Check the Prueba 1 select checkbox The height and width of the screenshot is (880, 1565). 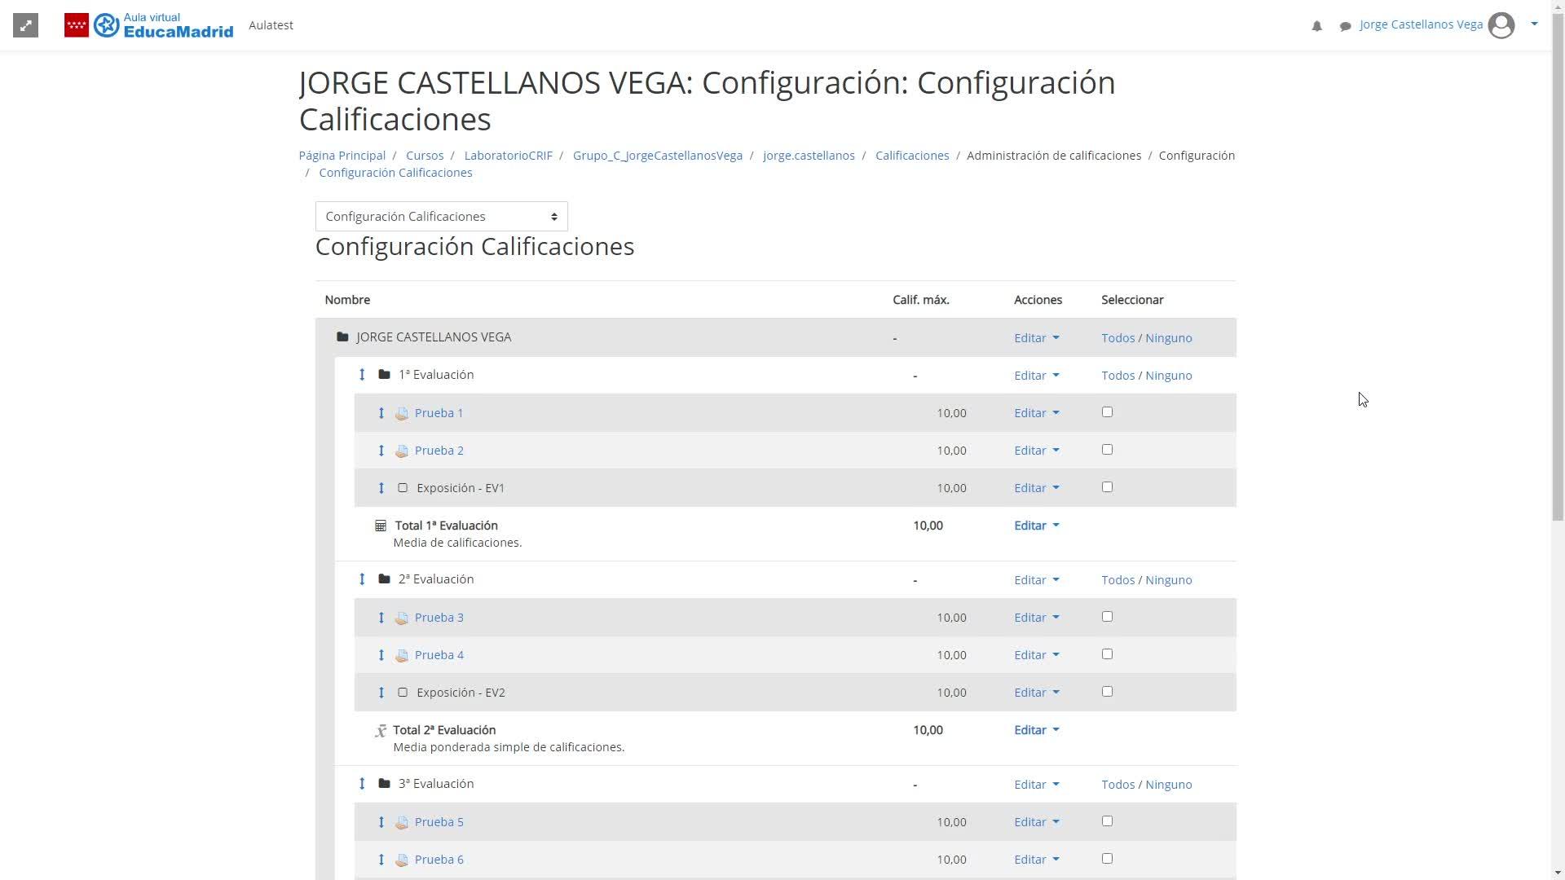1107,412
